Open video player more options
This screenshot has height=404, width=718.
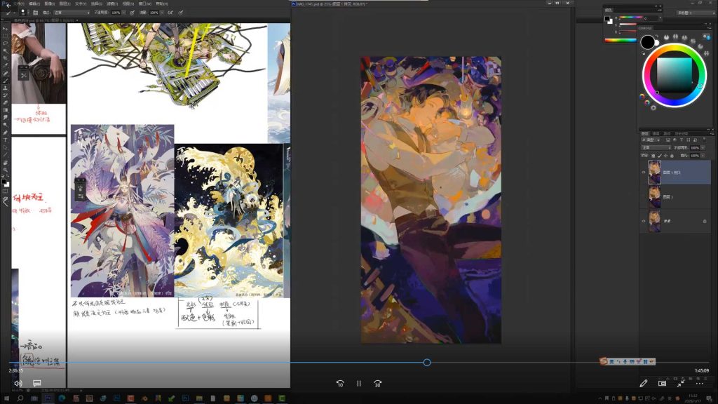pyautogui.click(x=700, y=384)
